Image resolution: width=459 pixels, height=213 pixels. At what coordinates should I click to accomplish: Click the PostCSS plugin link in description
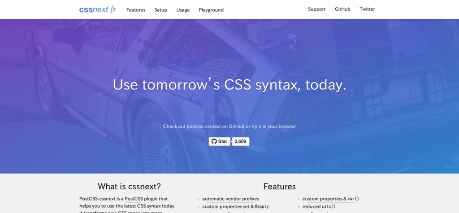[133, 199]
